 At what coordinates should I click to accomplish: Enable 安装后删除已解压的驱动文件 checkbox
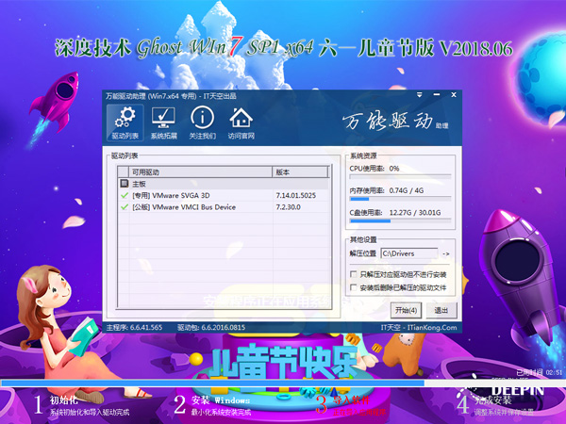coord(354,287)
